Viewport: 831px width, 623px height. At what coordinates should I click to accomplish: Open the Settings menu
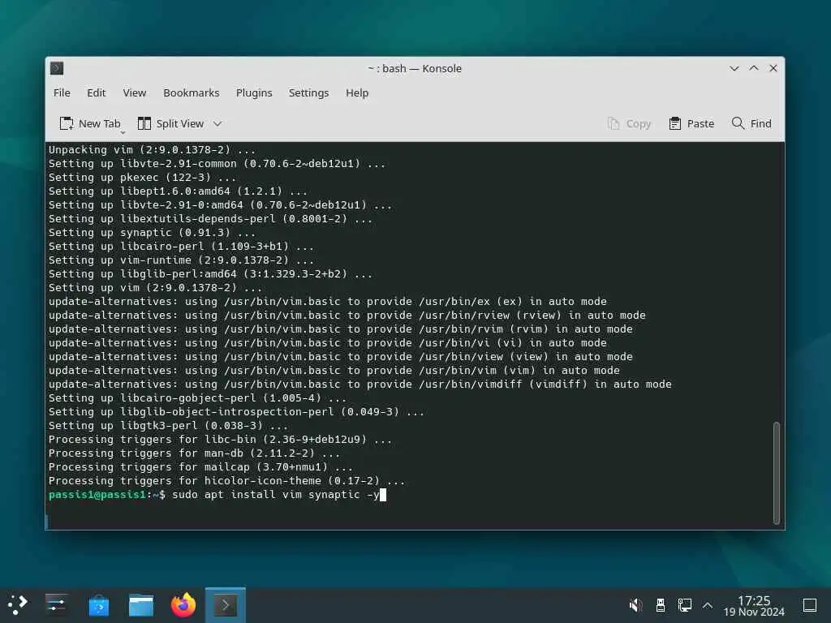[308, 92]
